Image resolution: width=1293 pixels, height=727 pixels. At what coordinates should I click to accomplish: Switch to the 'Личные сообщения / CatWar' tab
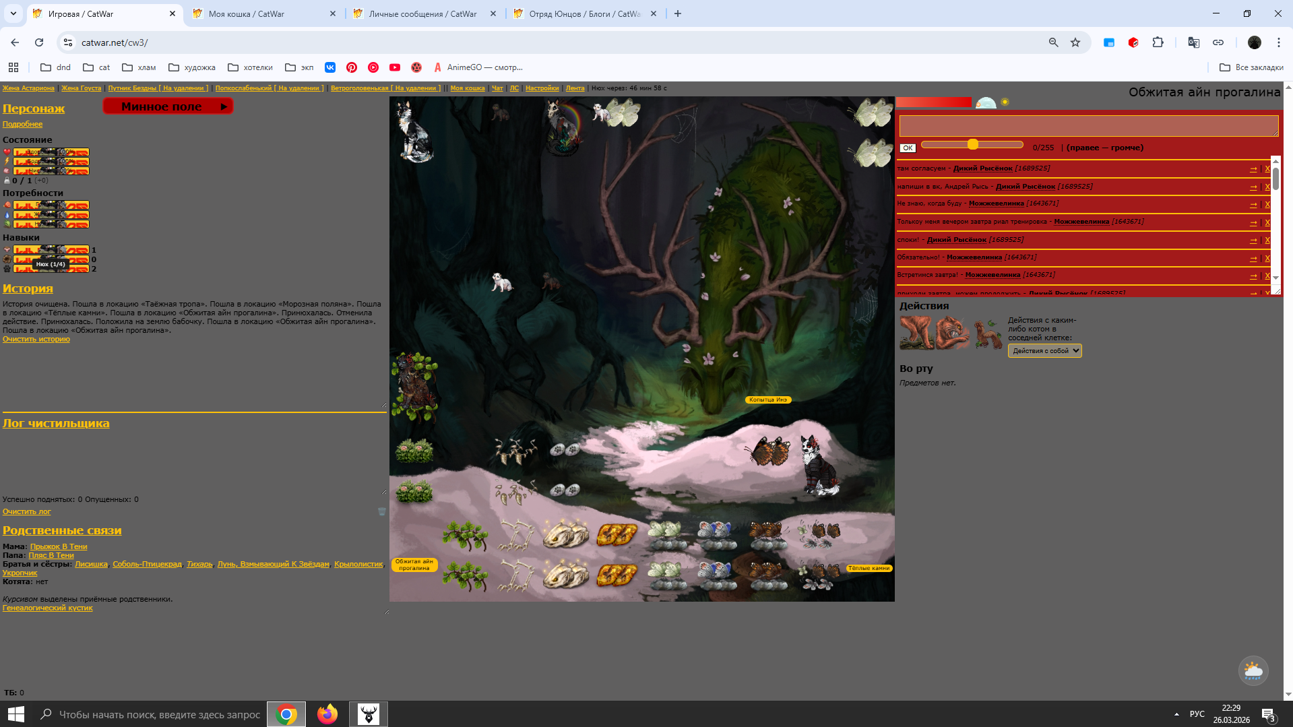click(422, 13)
